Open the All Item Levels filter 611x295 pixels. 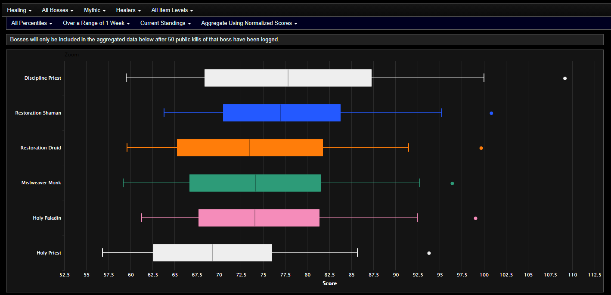172,10
